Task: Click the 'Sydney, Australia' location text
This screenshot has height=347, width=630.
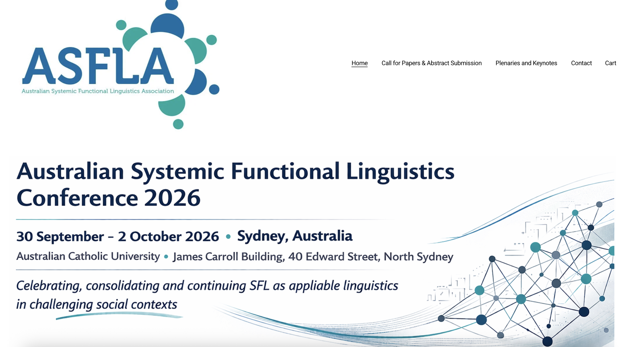Action: click(x=295, y=236)
